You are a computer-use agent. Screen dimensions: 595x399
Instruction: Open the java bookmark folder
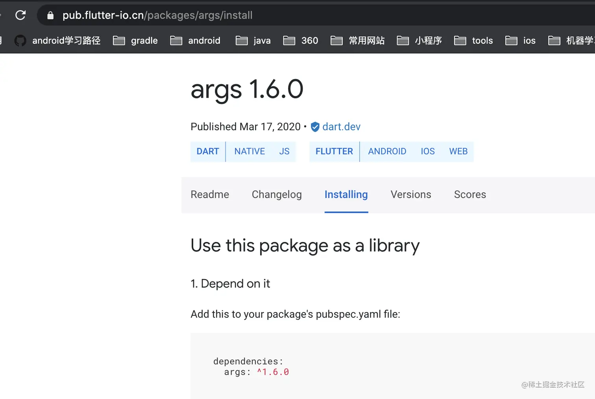[253, 41]
